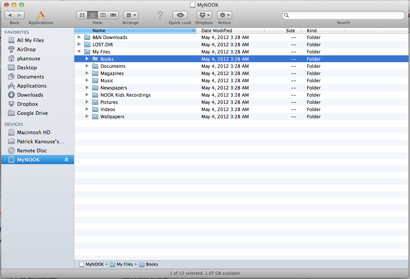Click the Quick Look eye icon

(x=180, y=15)
